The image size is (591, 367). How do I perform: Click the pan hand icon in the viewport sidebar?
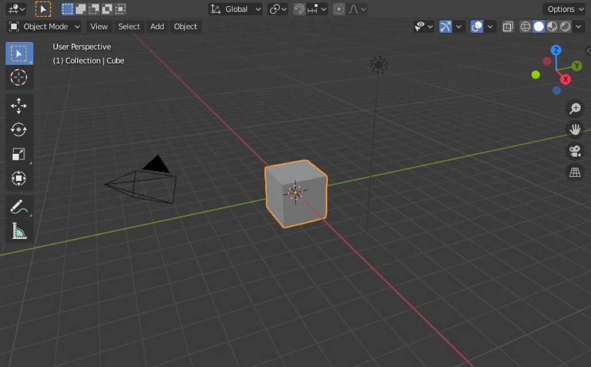(574, 129)
